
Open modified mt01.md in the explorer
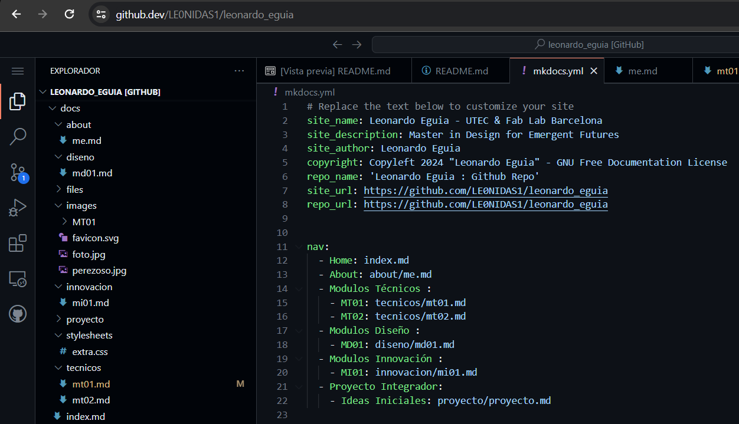(91, 384)
